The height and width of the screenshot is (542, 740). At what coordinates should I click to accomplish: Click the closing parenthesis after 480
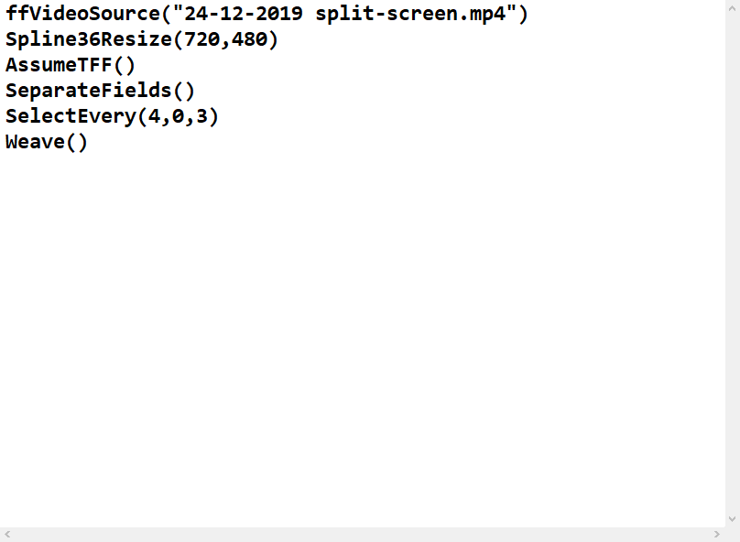pos(272,40)
